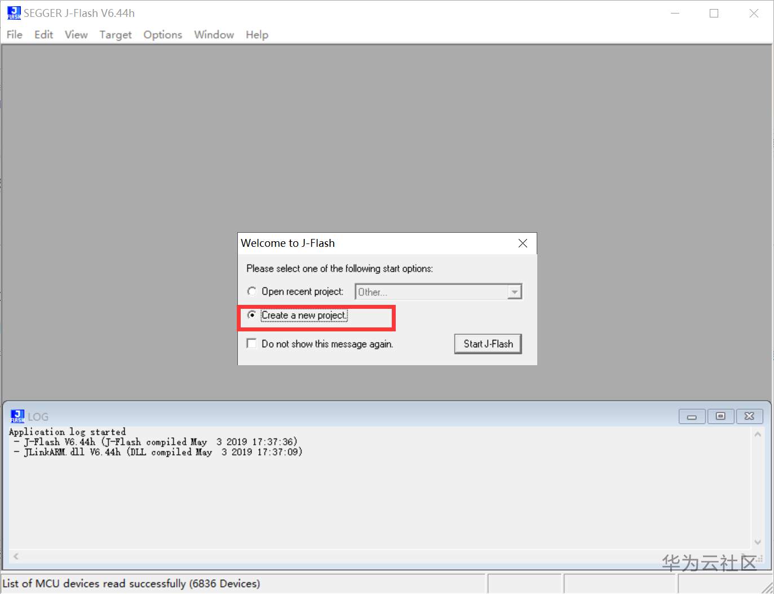Minimize the LOG panel
This screenshot has width=774, height=594.
pos(692,416)
